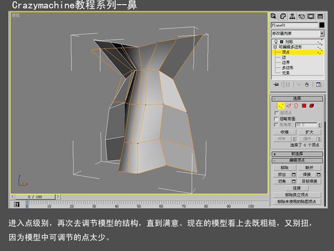Image resolution: width=334 pixels, height=251 pixels.
Task: Click the command panel vertical scrollbar
Action: tap(325, 164)
